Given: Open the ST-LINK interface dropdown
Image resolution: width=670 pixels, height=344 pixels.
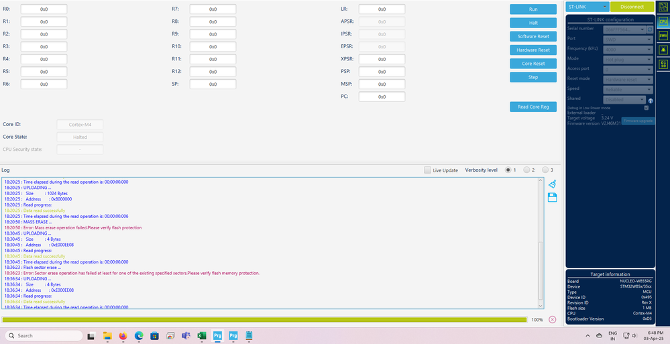Looking at the screenshot, I should tap(587, 7).
